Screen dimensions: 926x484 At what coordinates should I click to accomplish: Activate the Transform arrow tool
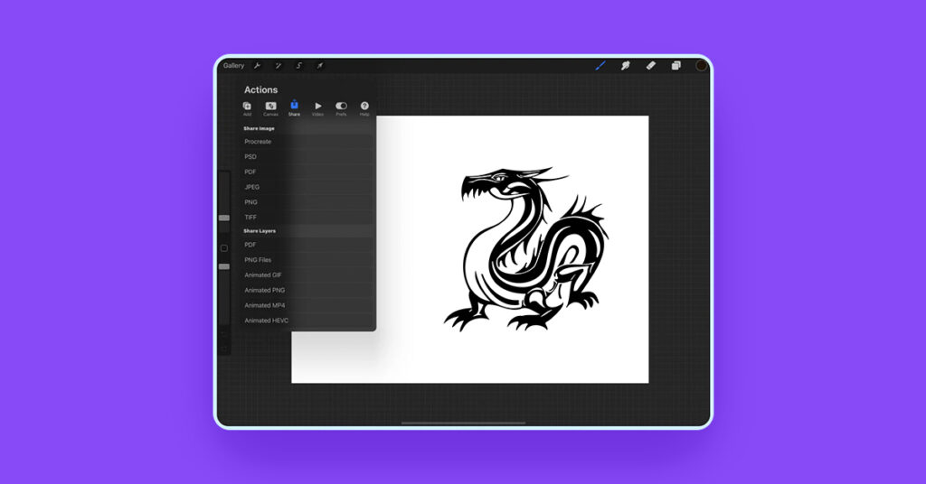(320, 66)
